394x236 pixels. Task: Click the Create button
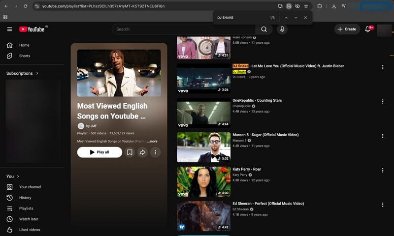[347, 29]
